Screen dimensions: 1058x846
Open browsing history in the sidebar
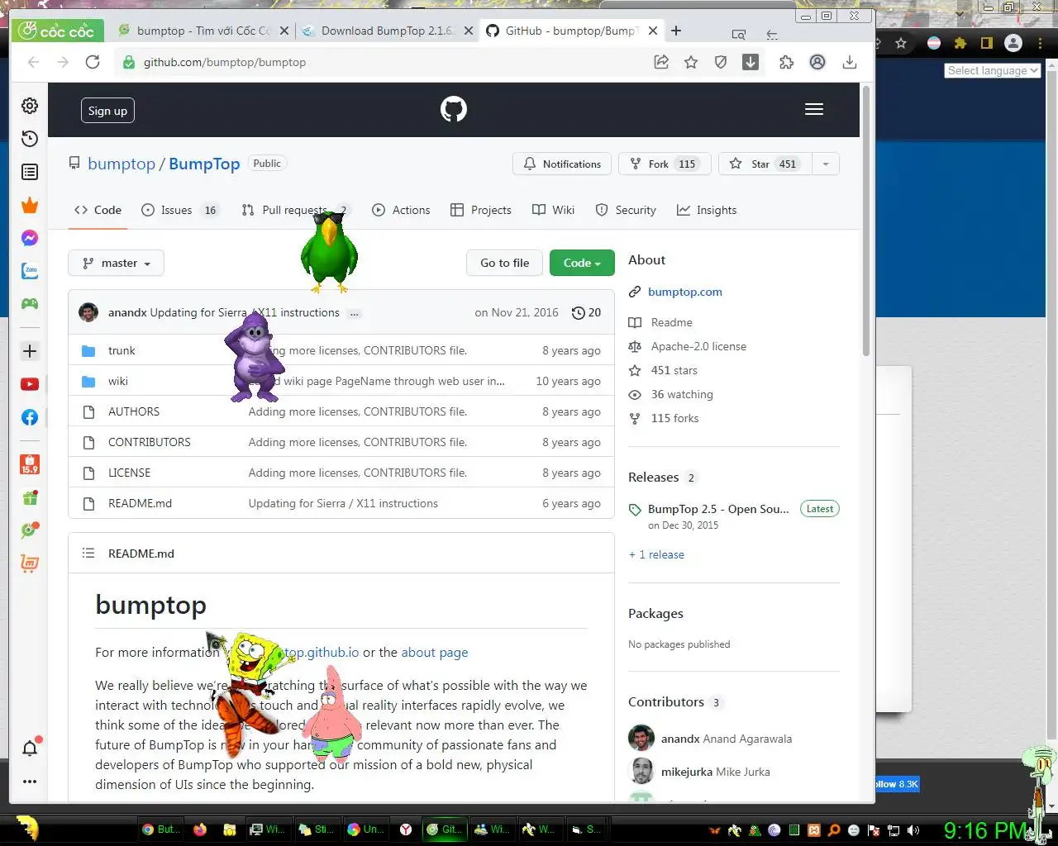point(30,139)
